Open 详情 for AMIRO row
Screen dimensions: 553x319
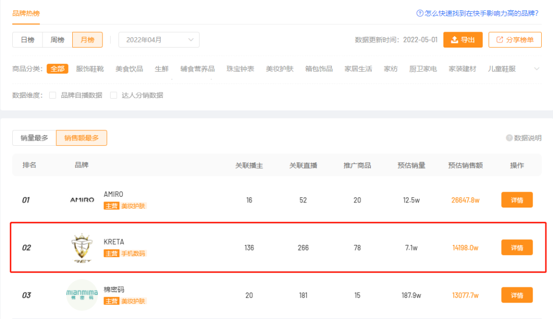click(517, 200)
